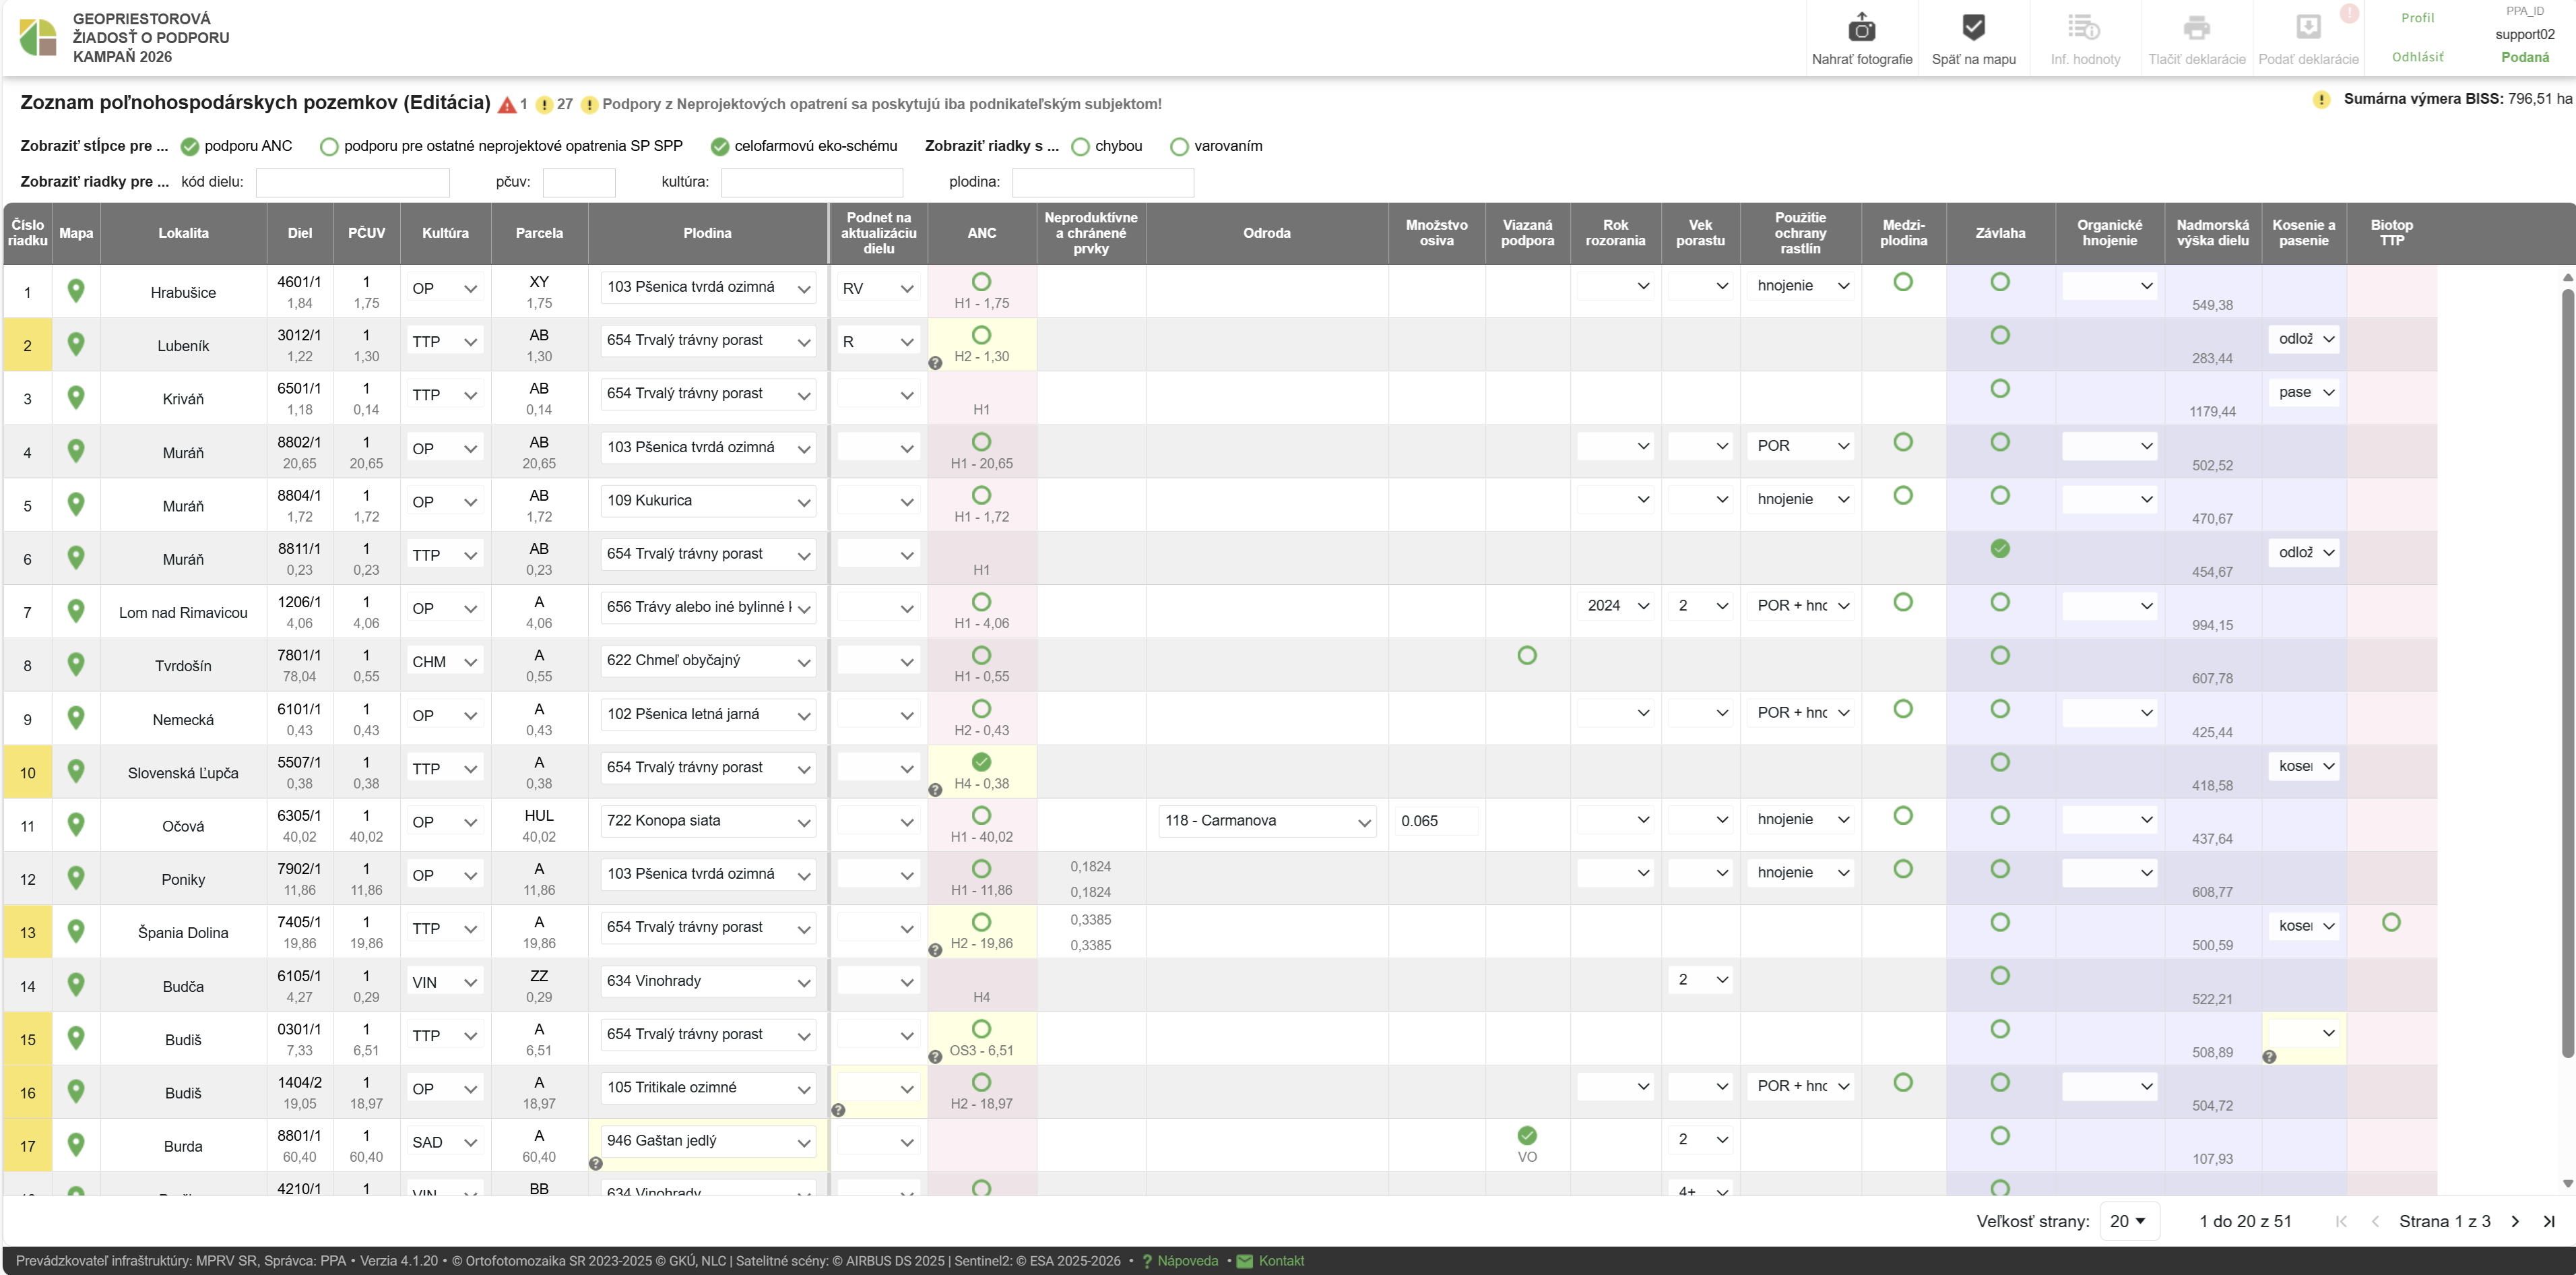Viewport: 2576px width, 1275px height.
Task: Go to next page arrow
Action: pos(2516,1221)
